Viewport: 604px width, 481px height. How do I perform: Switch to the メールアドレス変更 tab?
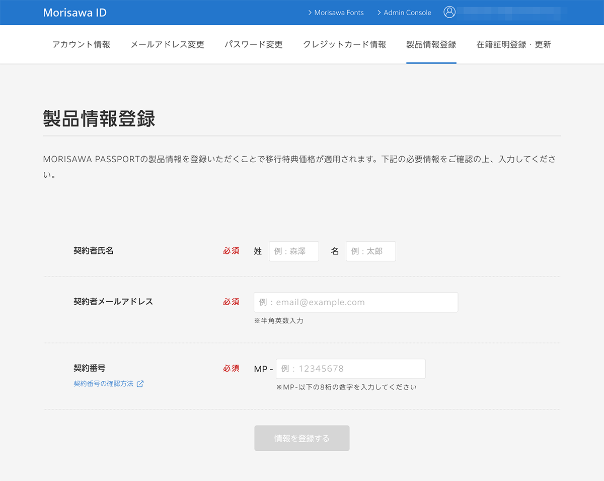pyautogui.click(x=168, y=44)
